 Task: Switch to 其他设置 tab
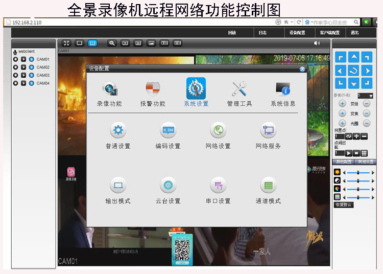[365, 162]
